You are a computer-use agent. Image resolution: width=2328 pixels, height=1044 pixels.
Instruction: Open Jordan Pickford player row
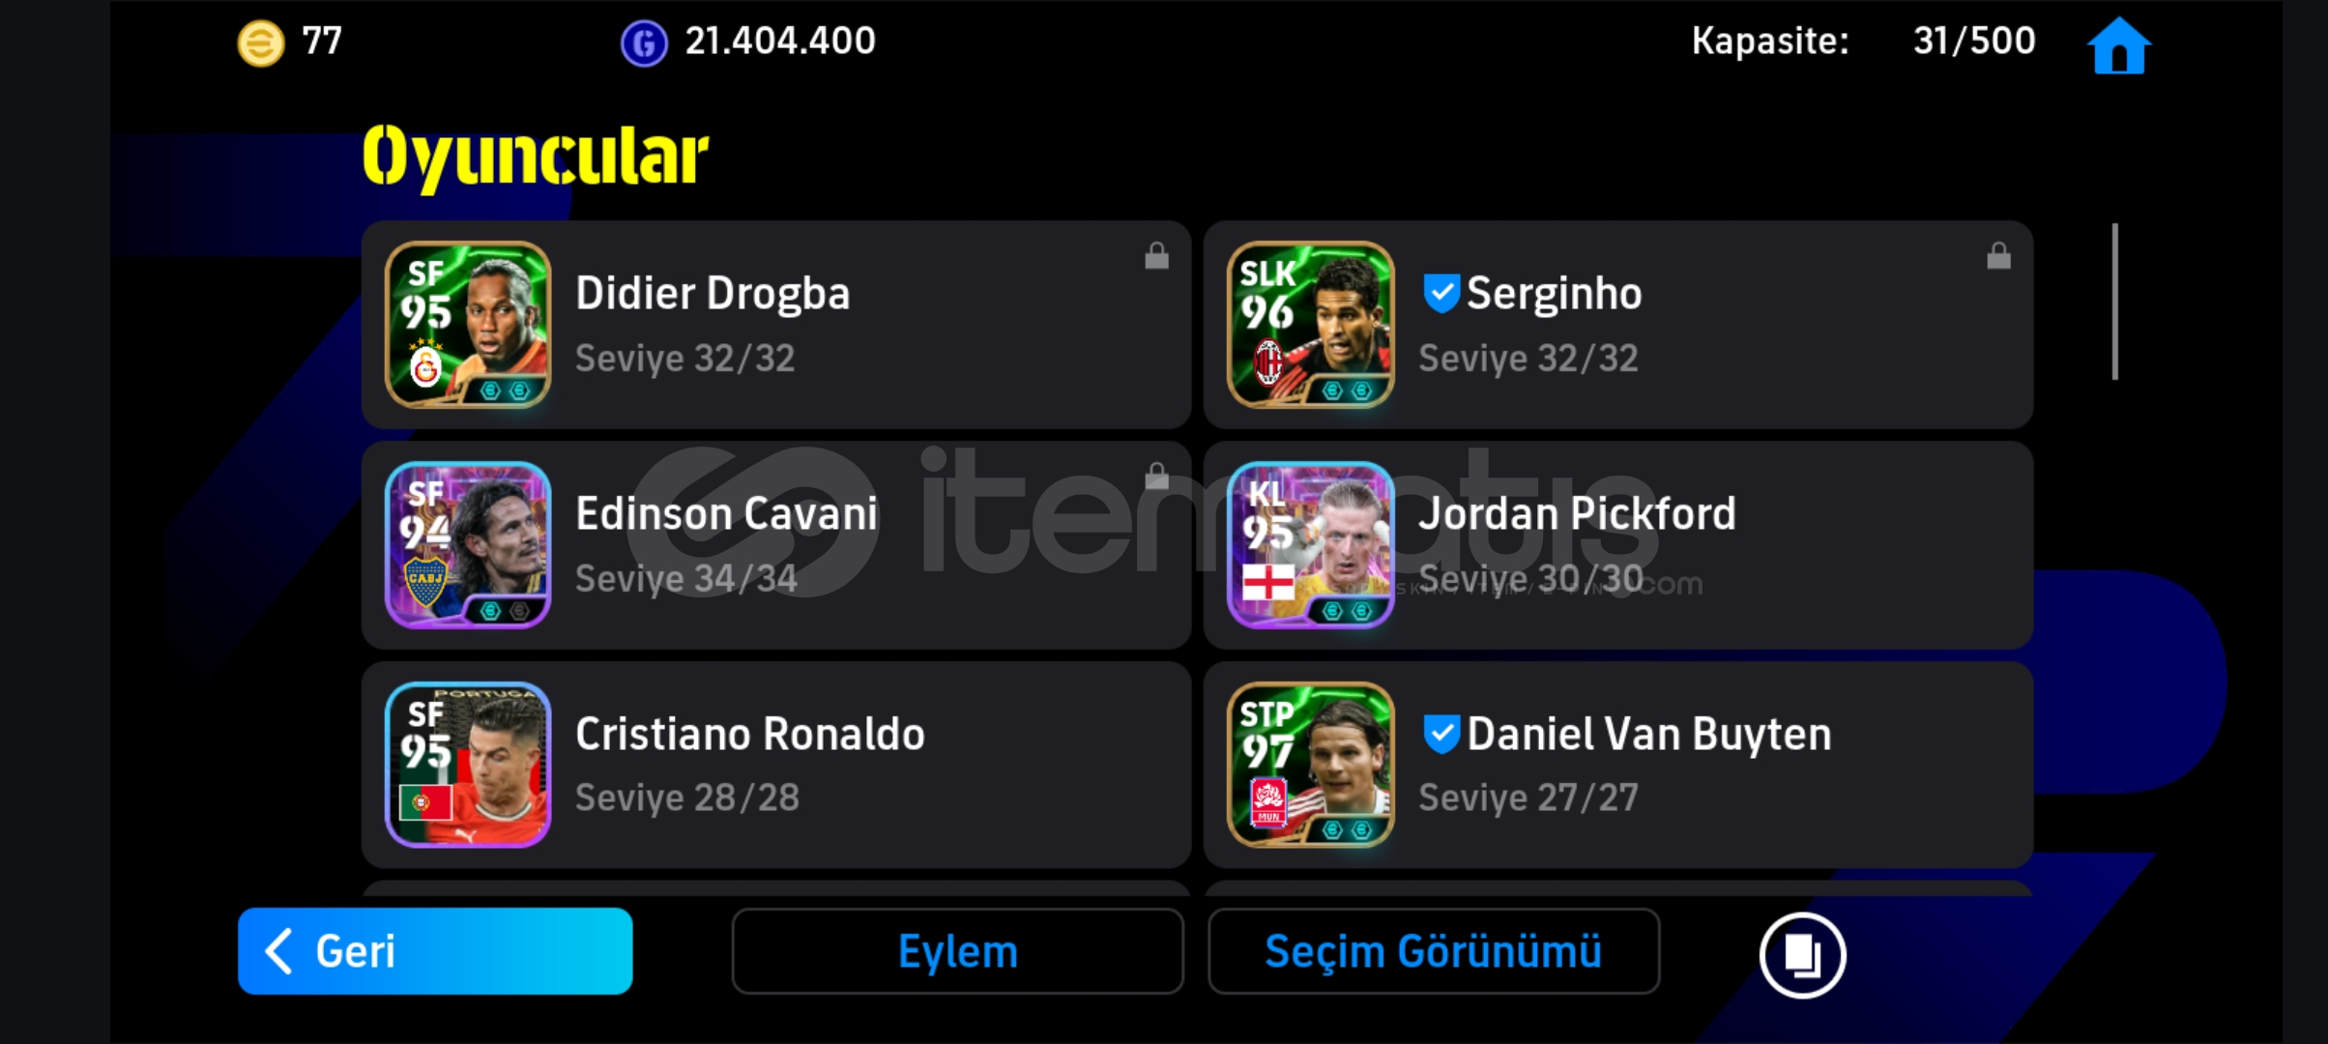[1618, 545]
